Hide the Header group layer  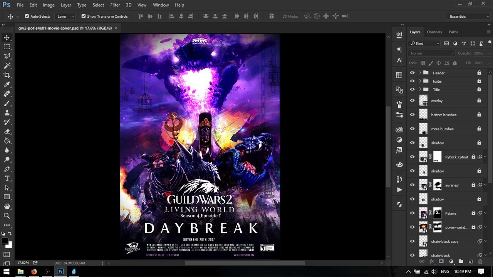pos(412,73)
